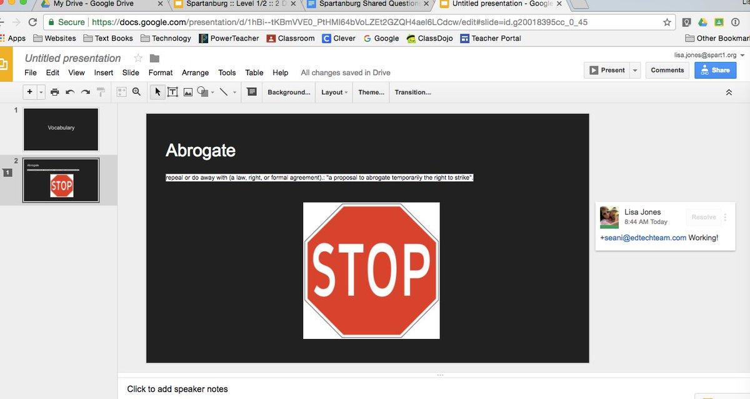
Task: Open the Paint format tool
Action: pos(101,92)
